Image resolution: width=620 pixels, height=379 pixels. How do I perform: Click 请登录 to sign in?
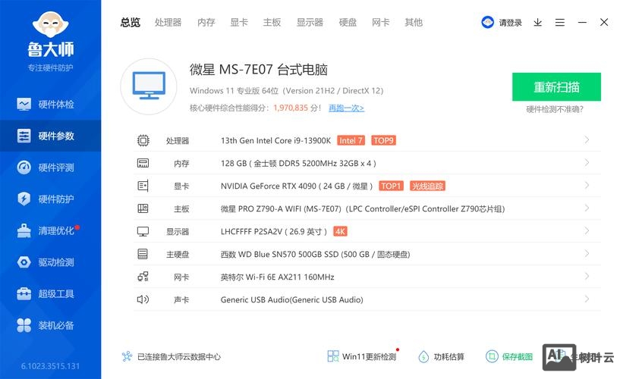(x=510, y=23)
